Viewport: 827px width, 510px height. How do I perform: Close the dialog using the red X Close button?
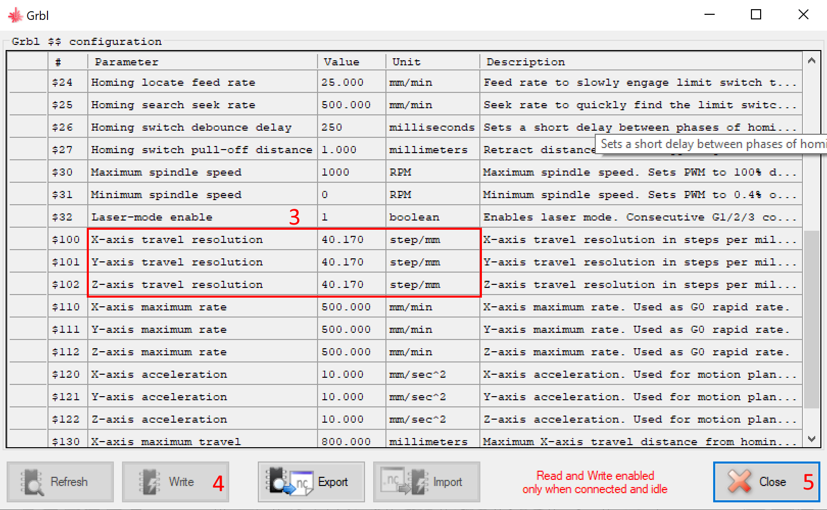(766, 482)
